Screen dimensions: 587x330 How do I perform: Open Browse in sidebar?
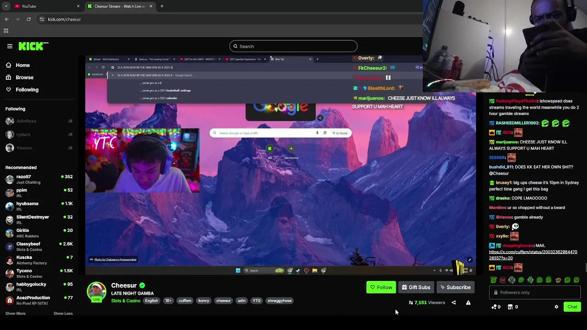tap(24, 77)
